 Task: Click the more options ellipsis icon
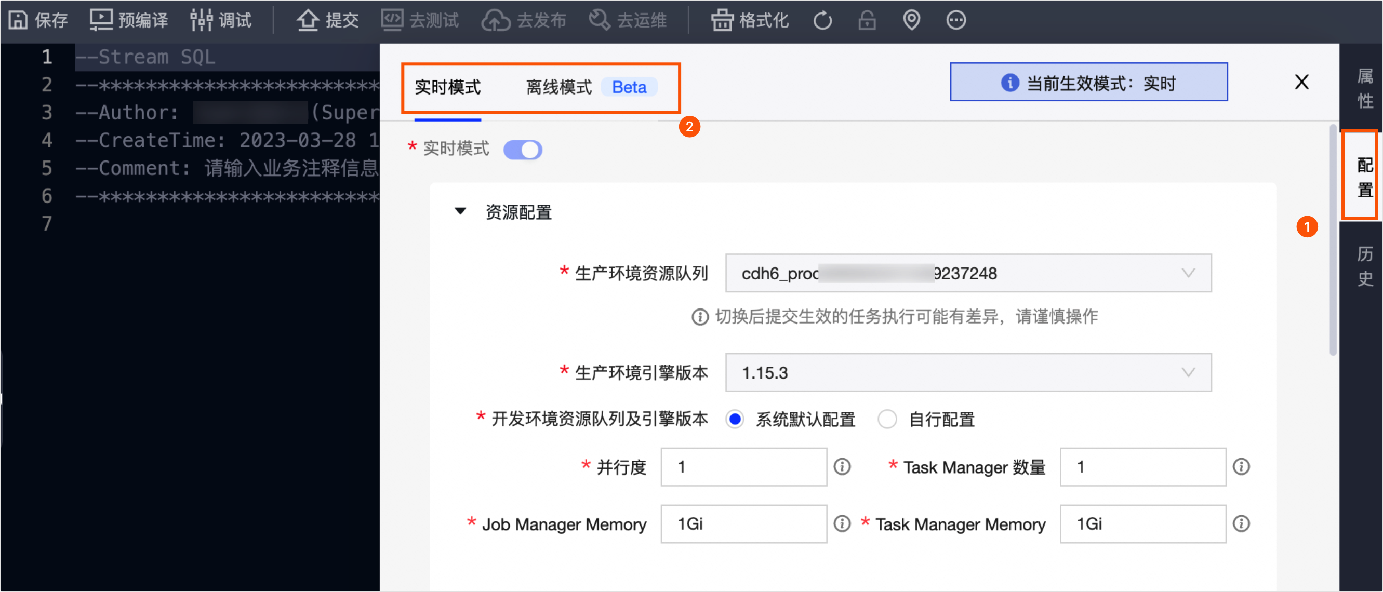(x=955, y=20)
